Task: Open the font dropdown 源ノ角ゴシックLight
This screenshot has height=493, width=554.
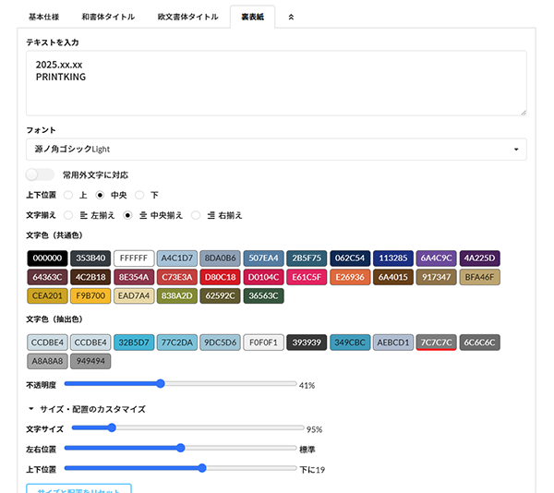Action: tap(277, 149)
